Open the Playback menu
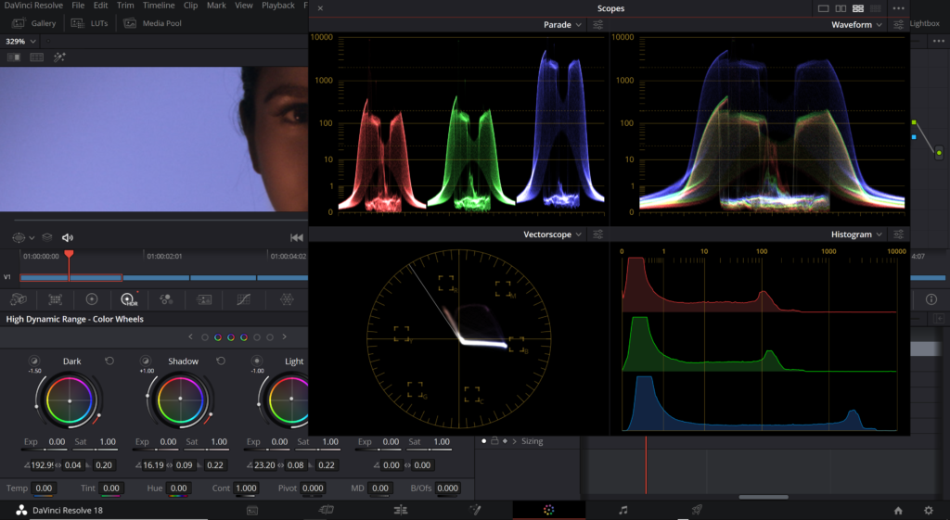Viewport: 950px width, 520px height. pyautogui.click(x=277, y=6)
